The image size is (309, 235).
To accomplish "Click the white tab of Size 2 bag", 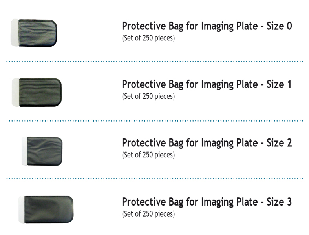I will tap(24, 151).
